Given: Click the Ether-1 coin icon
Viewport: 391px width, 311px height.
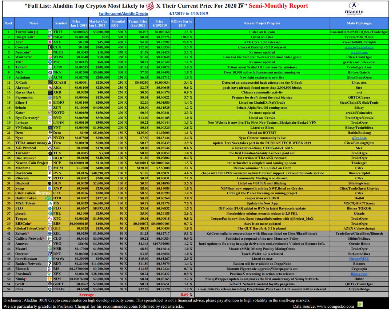Looking at the screenshot, I should click(x=50, y=103).
